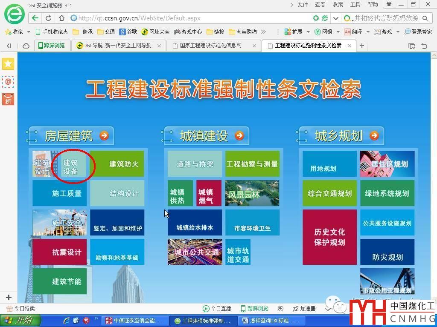Open 360 browser logo menu
Image resolution: width=437 pixels, height=327 pixels.
click(x=14, y=14)
